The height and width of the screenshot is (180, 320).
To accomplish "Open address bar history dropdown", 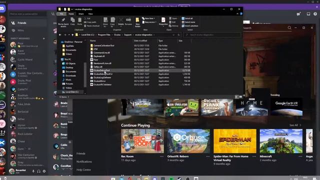I will pyautogui.click(x=173, y=35).
